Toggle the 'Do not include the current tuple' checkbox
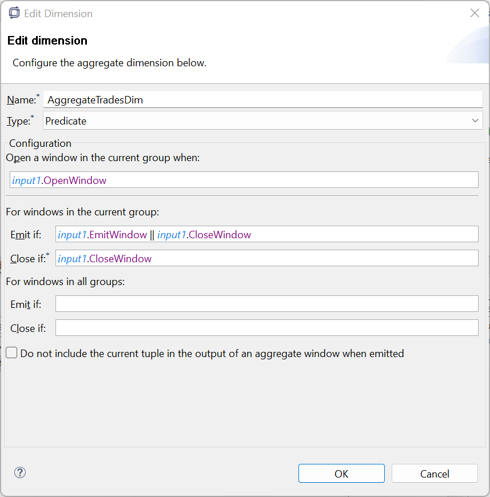 (x=11, y=354)
